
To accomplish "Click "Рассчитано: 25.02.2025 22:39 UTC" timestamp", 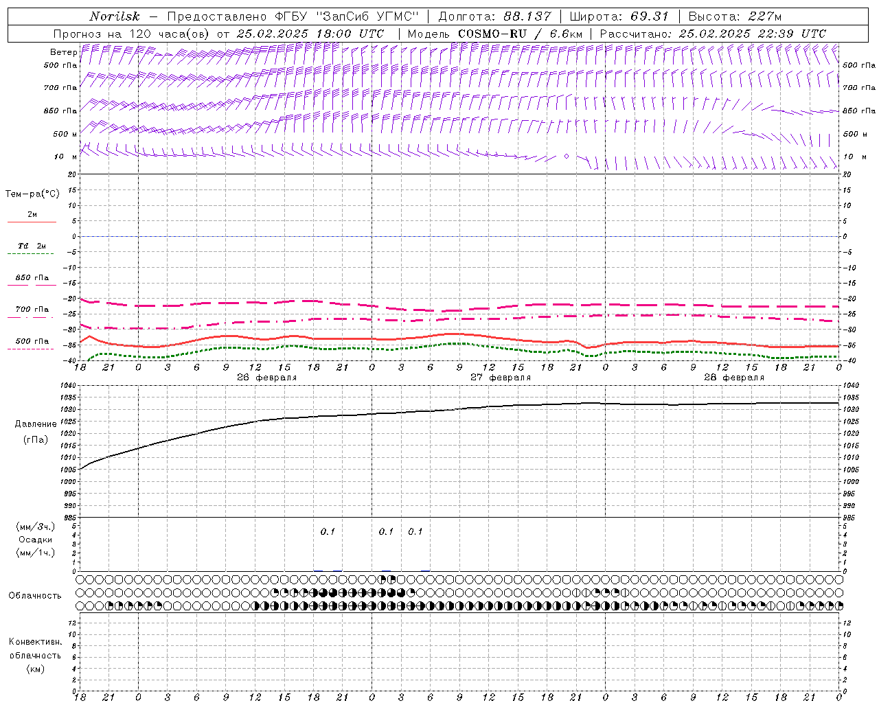I will (x=713, y=34).
